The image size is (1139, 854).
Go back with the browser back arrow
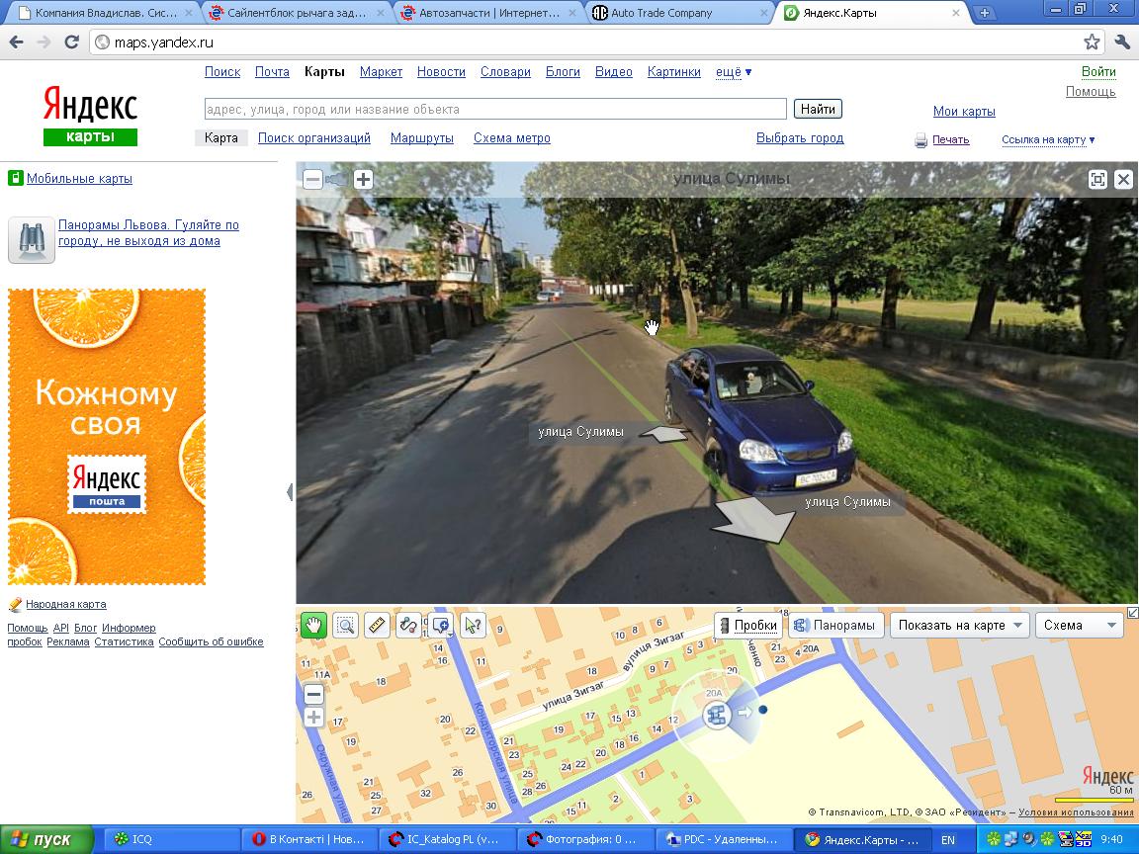16,43
